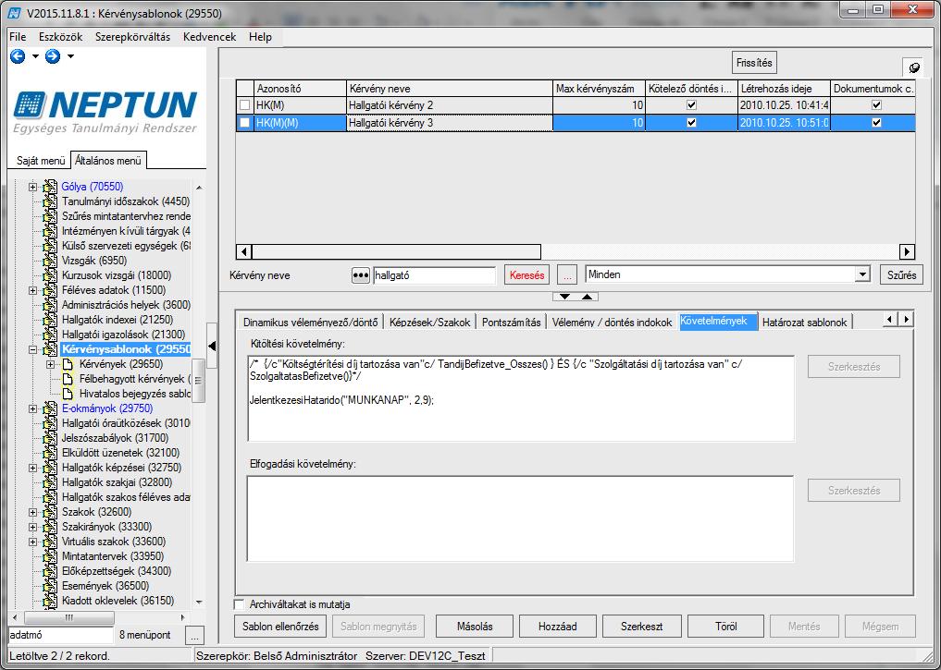Open the back arrow history dropdown
Screen dimensions: 941x670
[35, 56]
